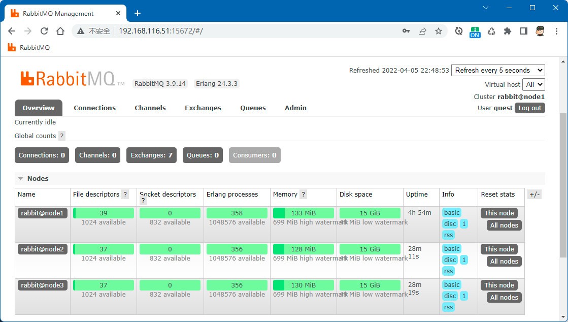Screen dimensions: 568x322
Task: Click the disc tag for rabbit@node2
Action: tap(450, 260)
